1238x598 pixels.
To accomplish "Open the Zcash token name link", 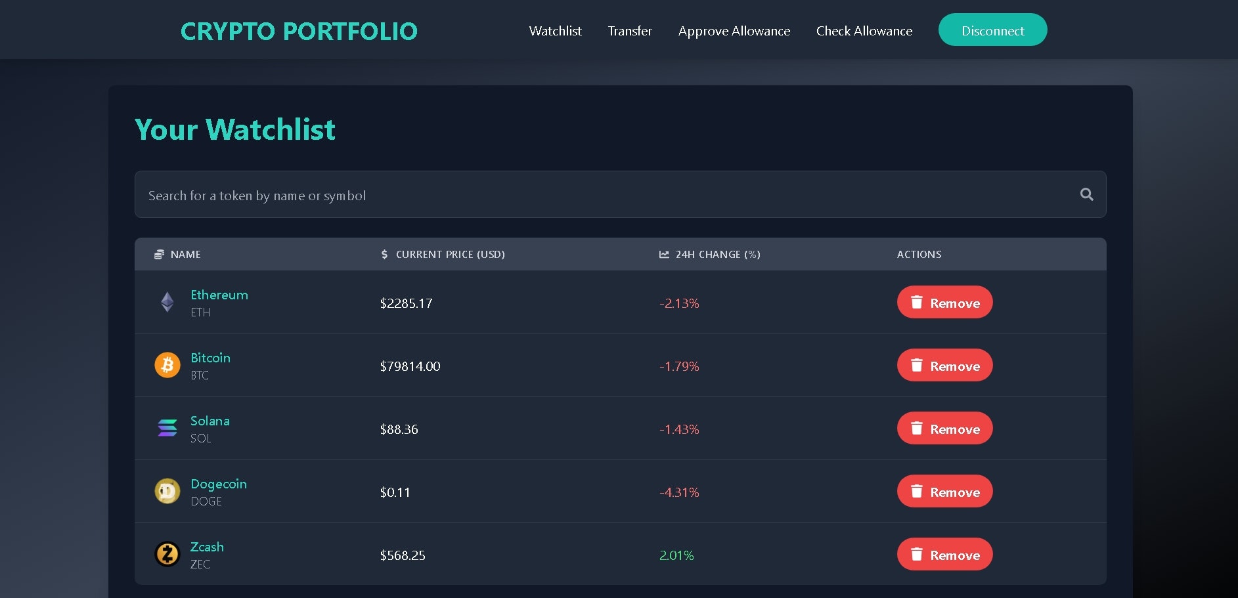I will point(207,547).
